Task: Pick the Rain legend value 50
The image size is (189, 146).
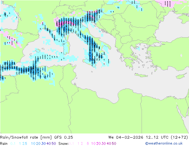Action: tap(54, 144)
